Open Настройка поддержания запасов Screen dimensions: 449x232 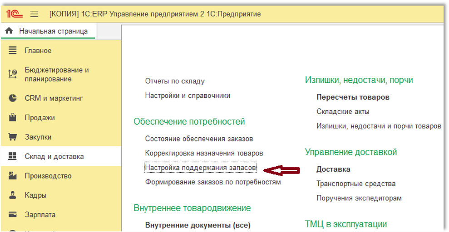click(201, 168)
